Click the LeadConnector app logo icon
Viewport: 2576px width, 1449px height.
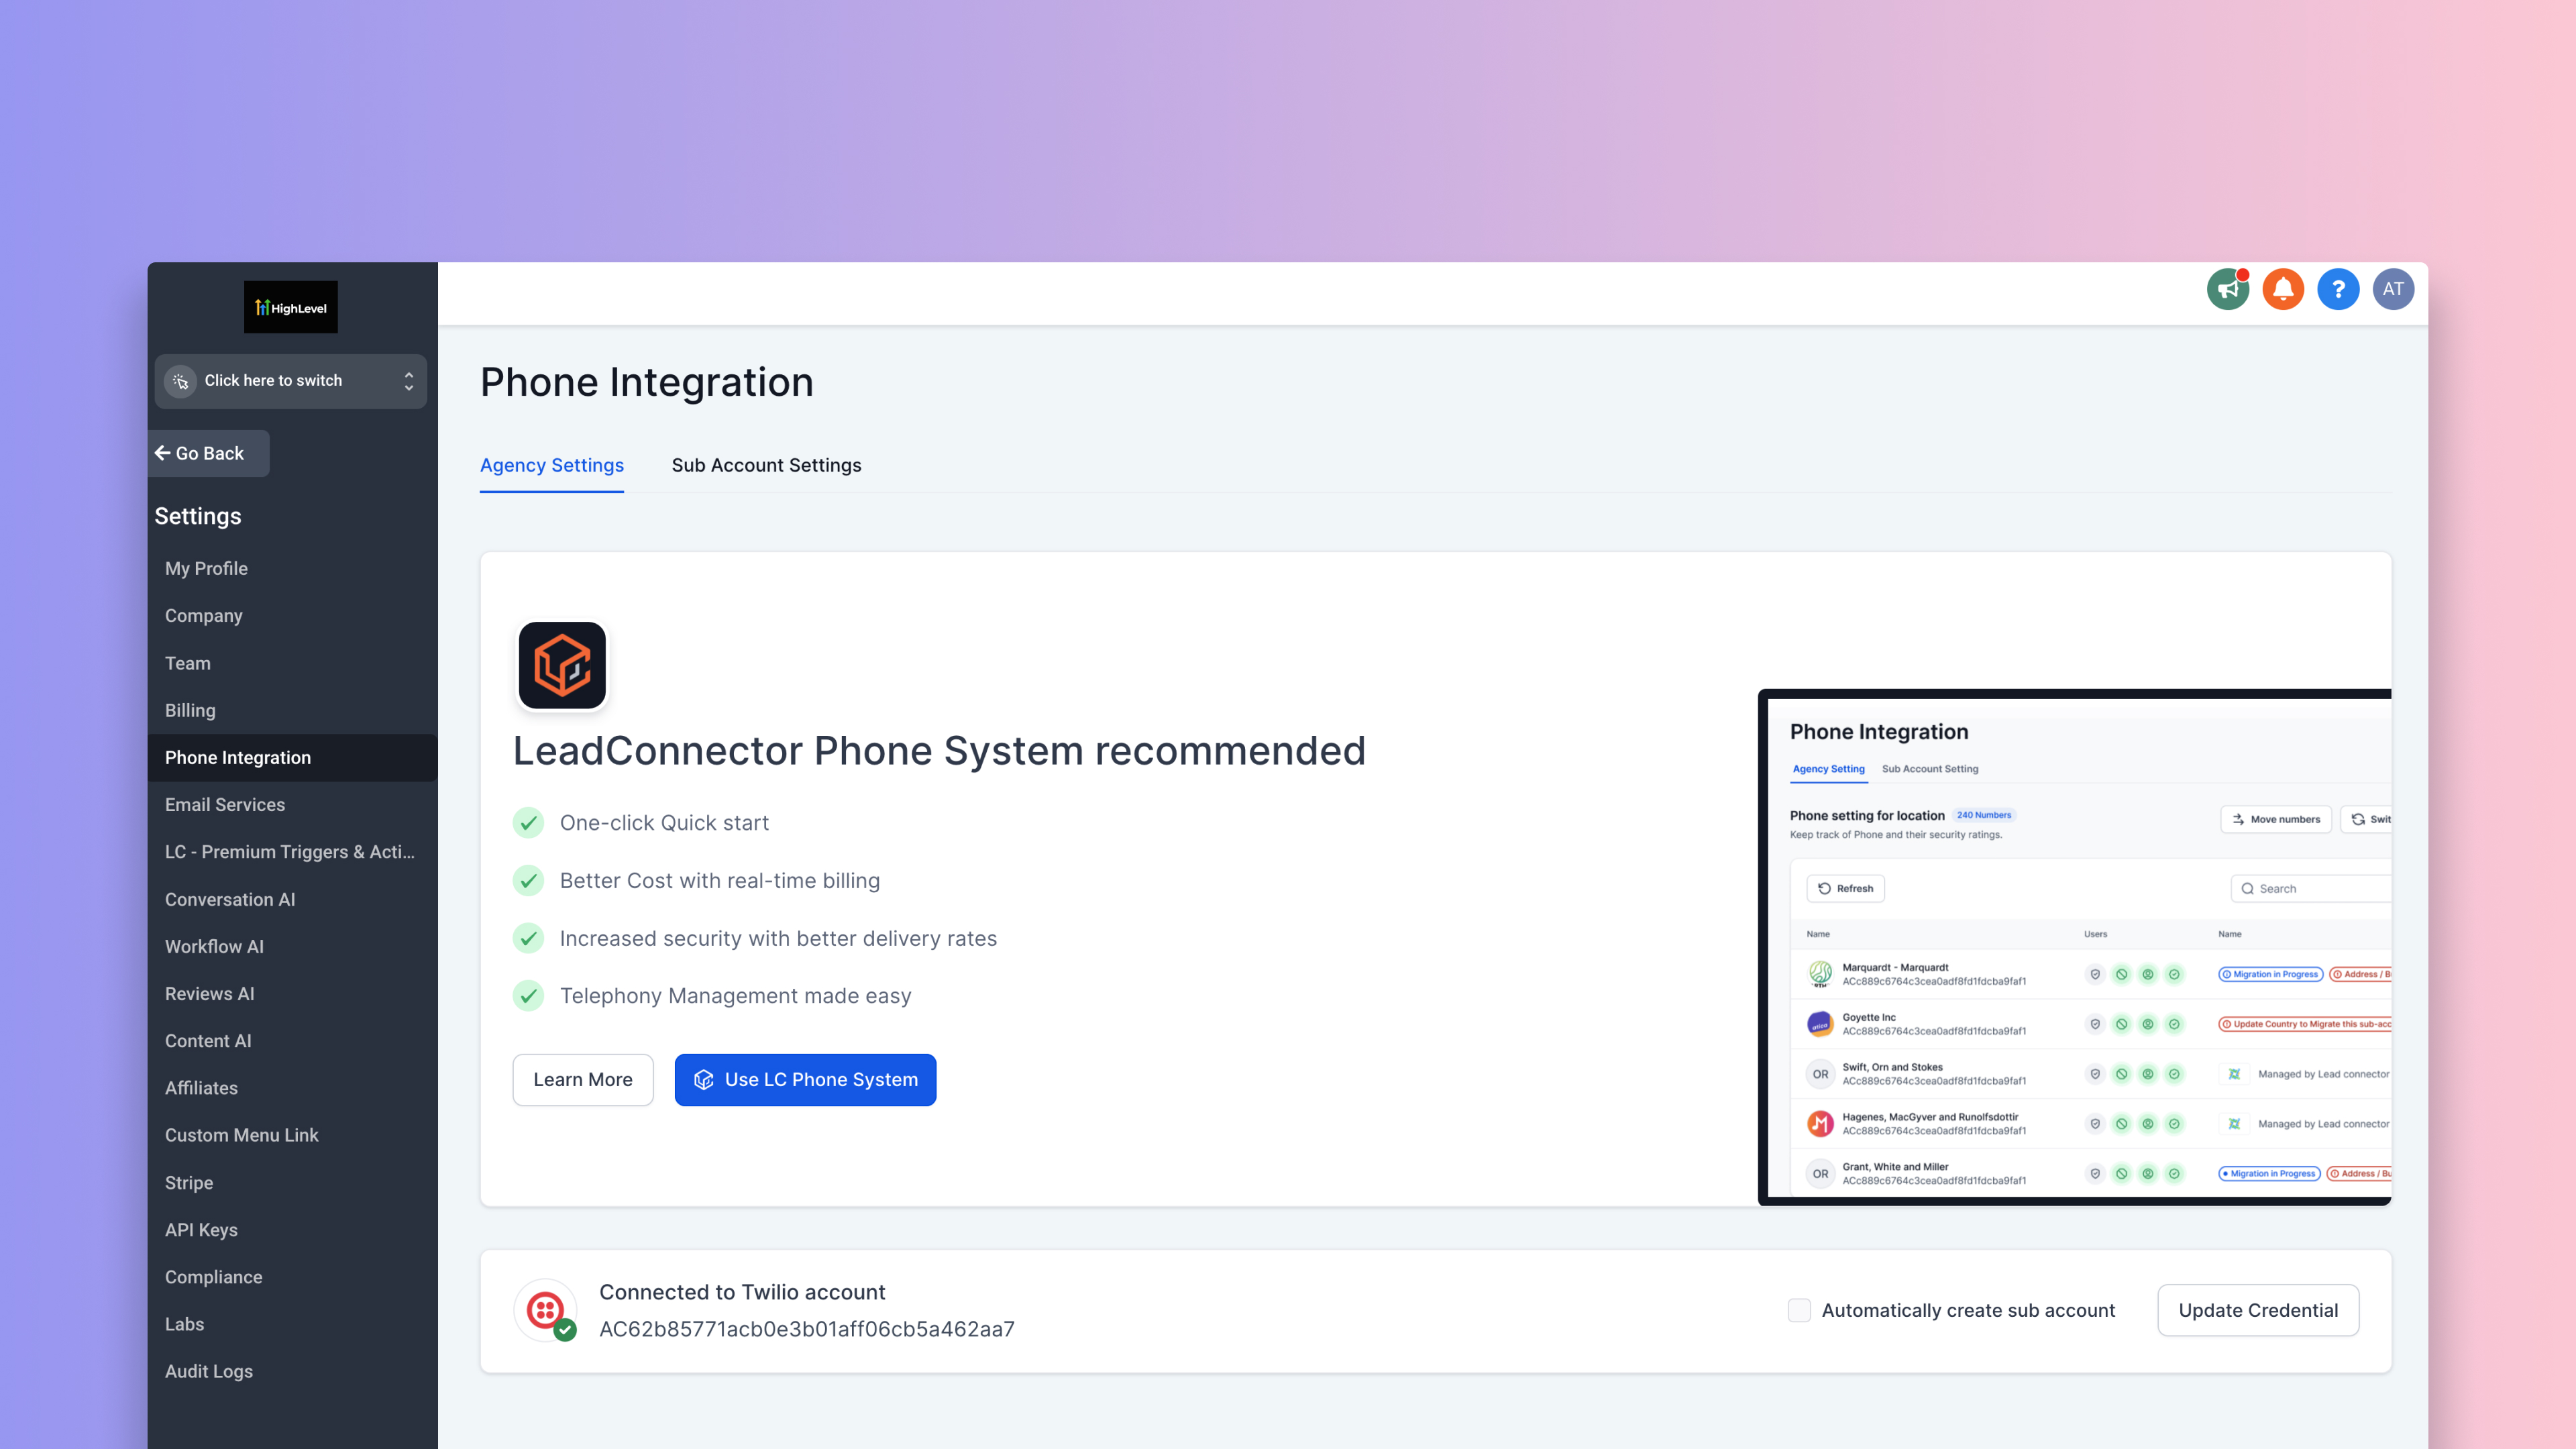(x=562, y=666)
